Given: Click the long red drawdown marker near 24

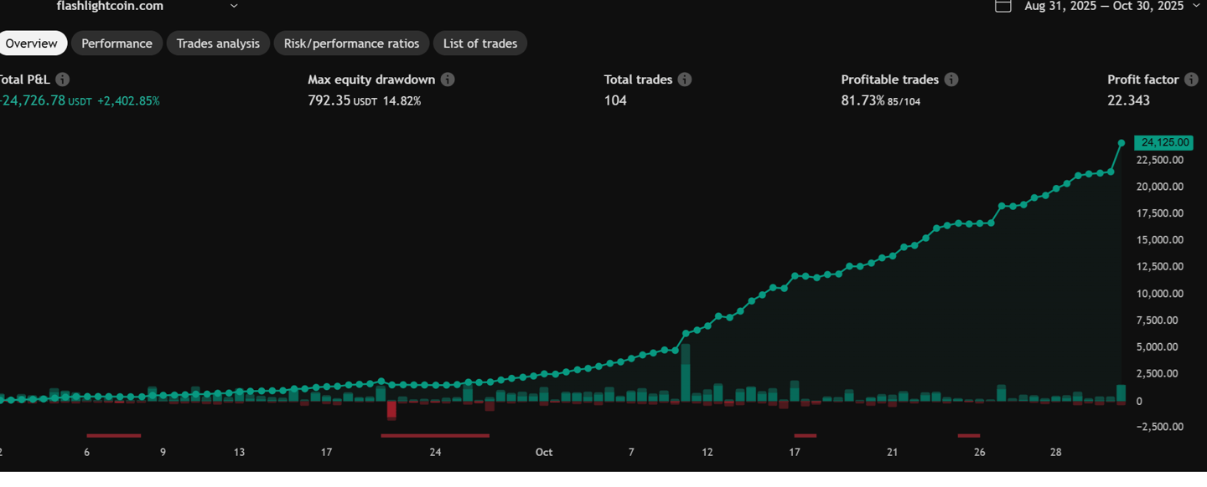Looking at the screenshot, I should click(x=434, y=435).
